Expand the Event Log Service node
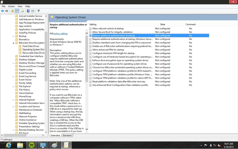 (x=13, y=76)
